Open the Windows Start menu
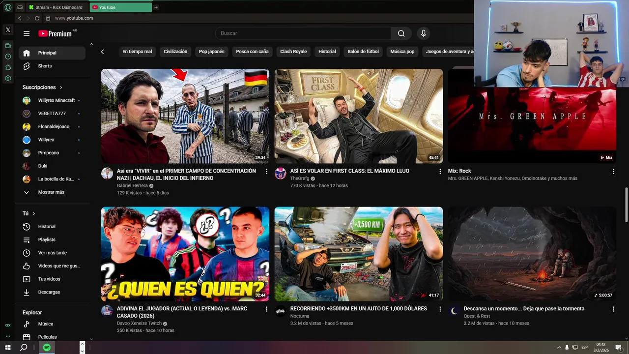629x354 pixels. [x=8, y=348]
